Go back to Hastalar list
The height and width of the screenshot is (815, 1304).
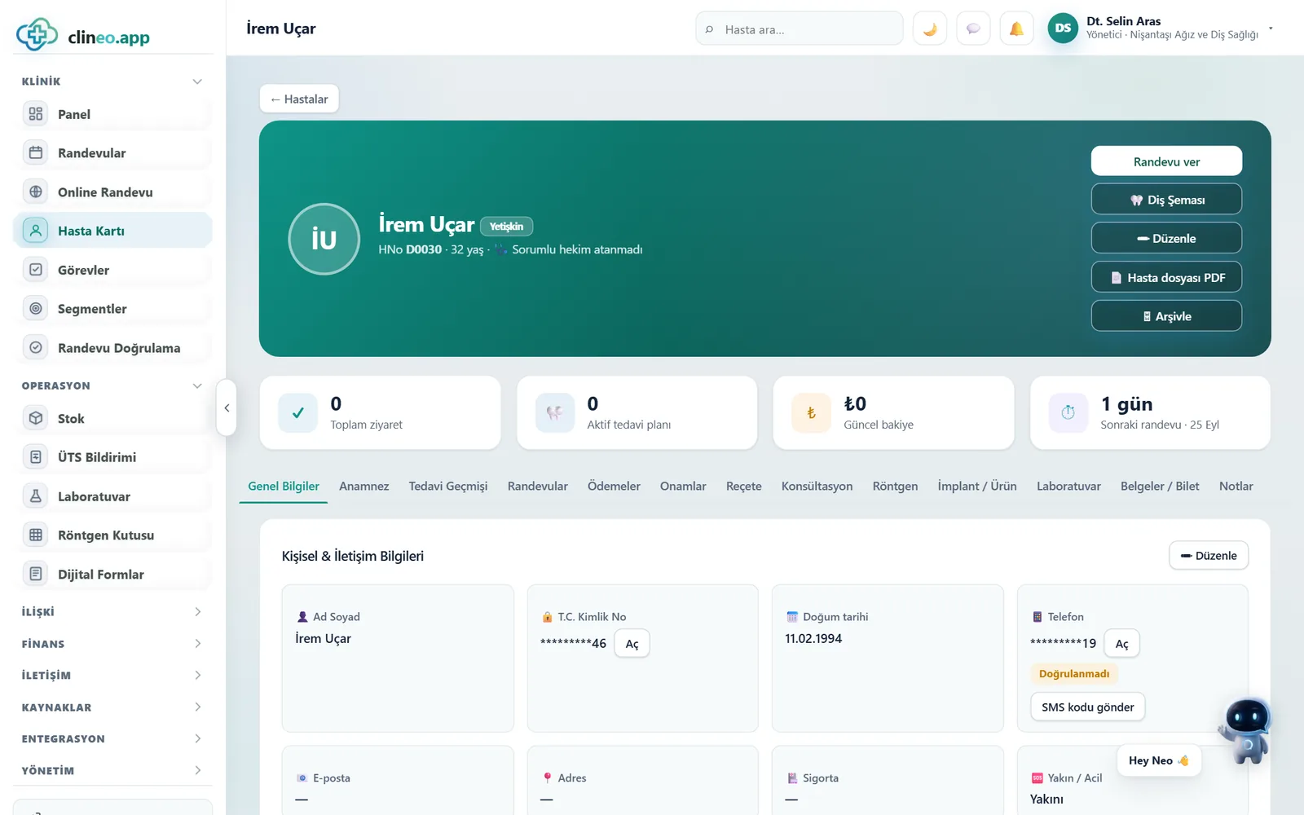point(299,99)
